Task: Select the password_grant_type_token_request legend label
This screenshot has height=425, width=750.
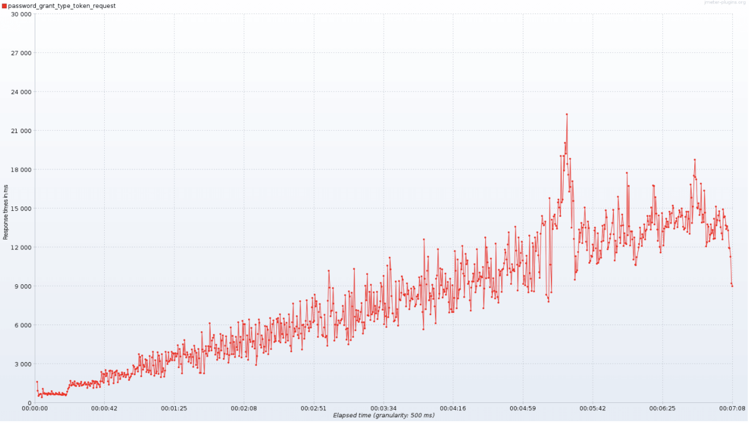Action: (x=62, y=6)
